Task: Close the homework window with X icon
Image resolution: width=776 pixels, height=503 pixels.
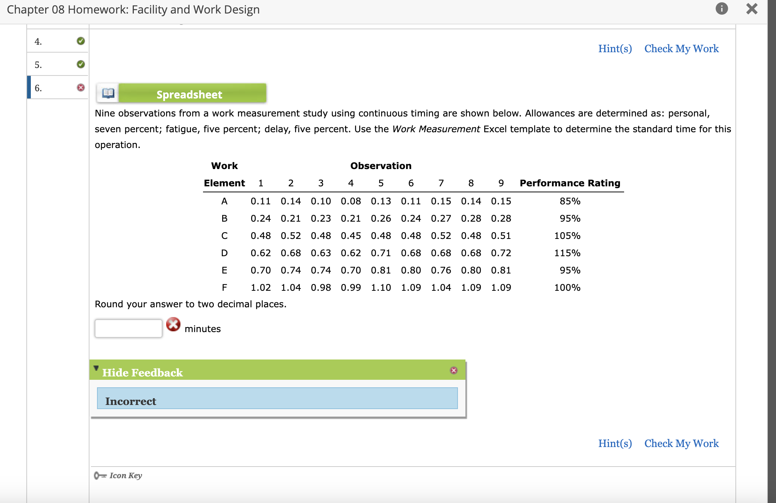Action: point(752,9)
